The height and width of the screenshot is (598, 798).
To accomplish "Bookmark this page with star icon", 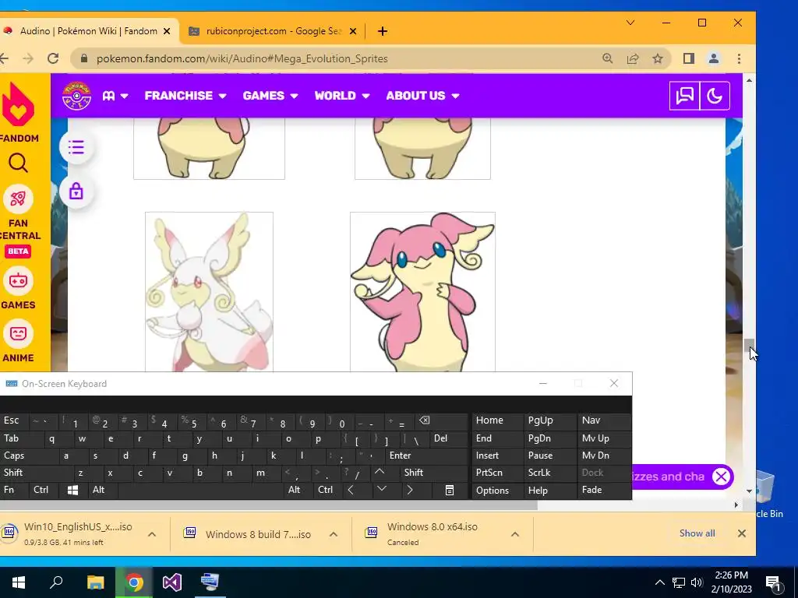I will pyautogui.click(x=658, y=58).
